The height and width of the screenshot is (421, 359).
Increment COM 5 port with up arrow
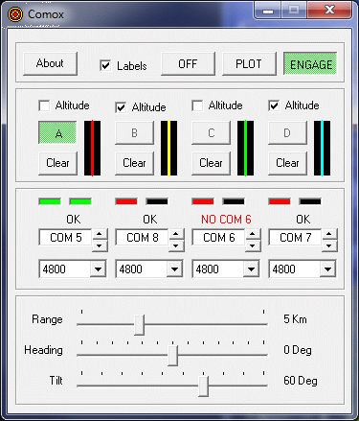pyautogui.click(x=100, y=234)
